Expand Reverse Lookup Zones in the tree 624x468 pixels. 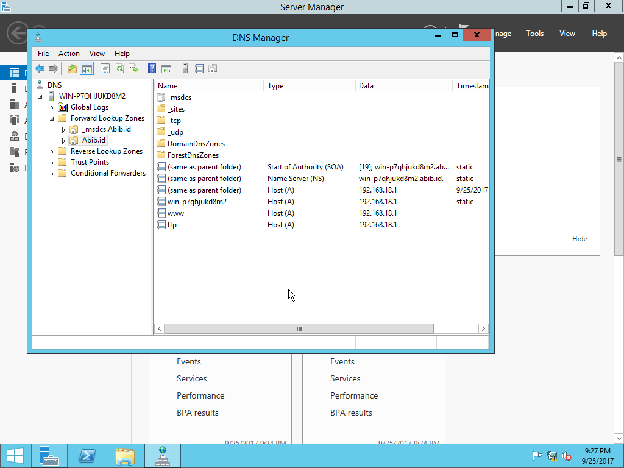coord(52,151)
